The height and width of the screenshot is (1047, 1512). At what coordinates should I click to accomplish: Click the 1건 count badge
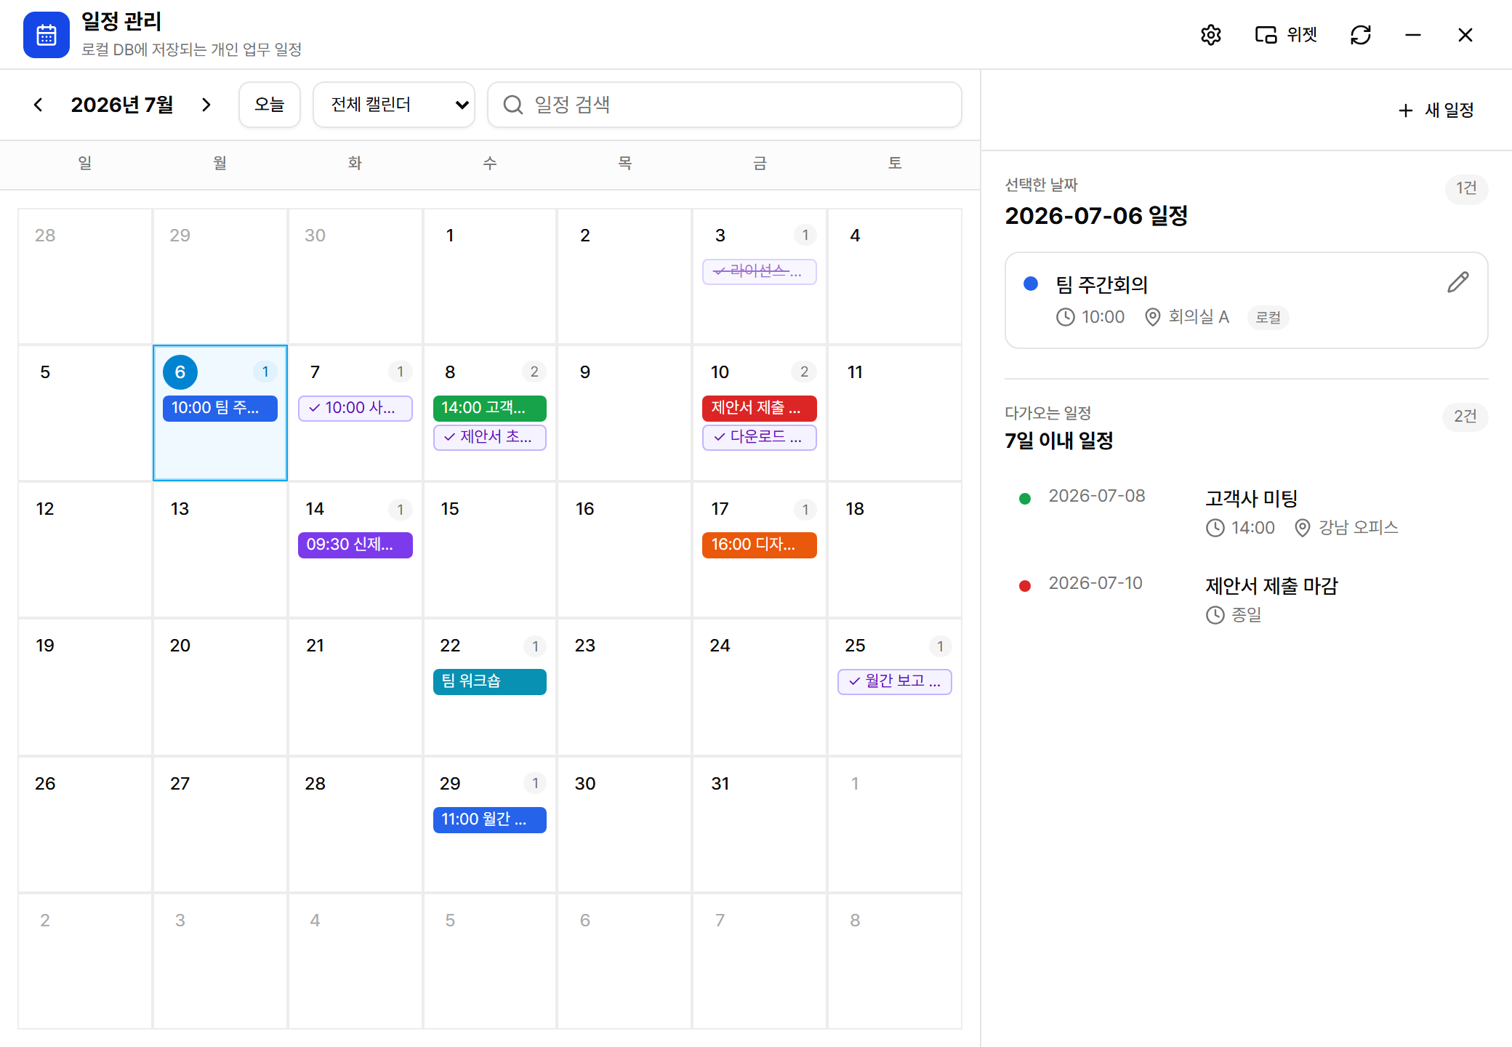click(x=1466, y=188)
